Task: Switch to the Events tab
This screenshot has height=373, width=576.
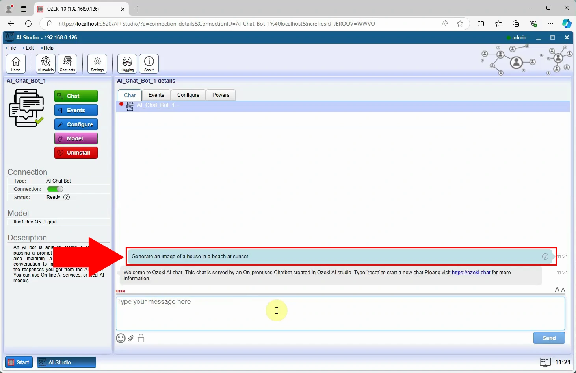Action: pos(156,95)
